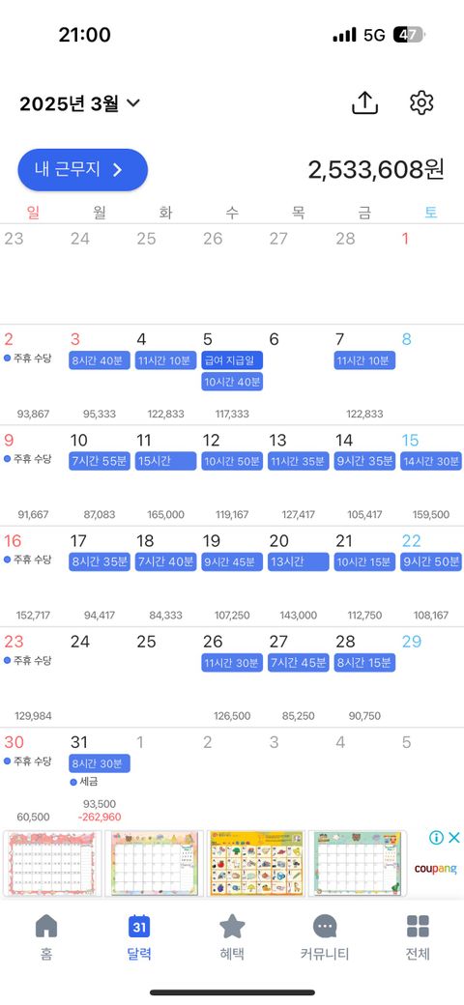Open 내 근무지 workplace button

(x=83, y=170)
